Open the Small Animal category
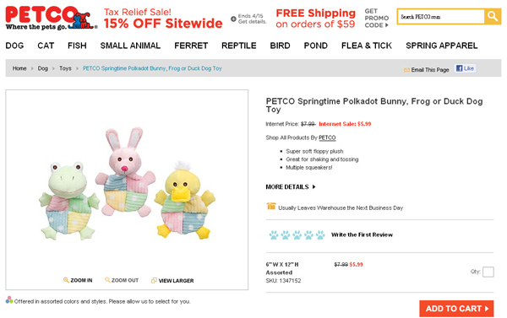The width and height of the screenshot is (507, 318). (130, 46)
